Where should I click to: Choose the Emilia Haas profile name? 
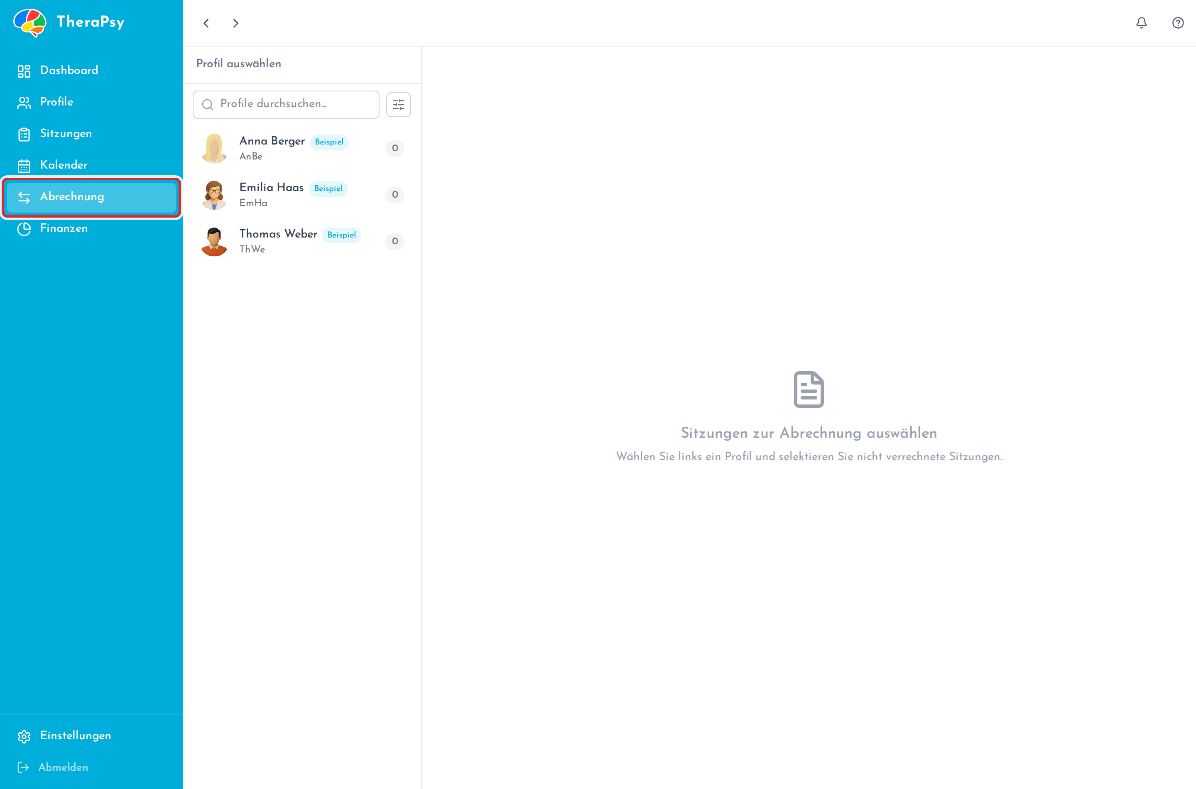pyautogui.click(x=272, y=188)
